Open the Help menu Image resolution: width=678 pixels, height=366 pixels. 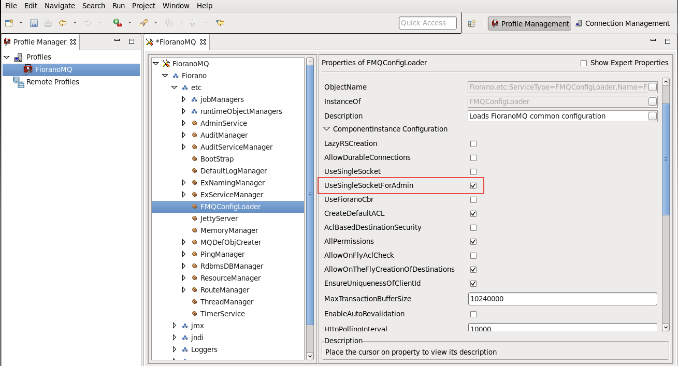click(x=205, y=6)
